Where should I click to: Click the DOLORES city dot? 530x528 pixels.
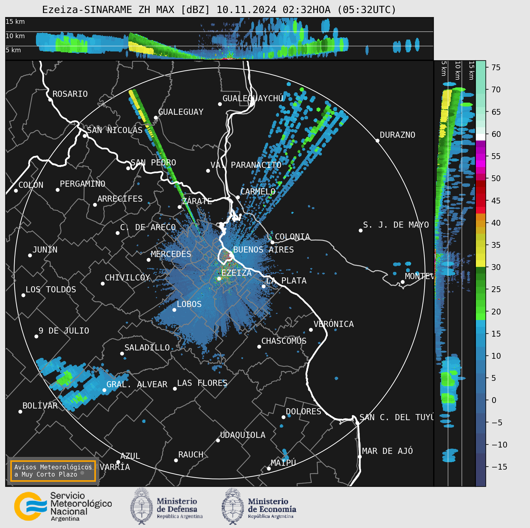point(283,417)
